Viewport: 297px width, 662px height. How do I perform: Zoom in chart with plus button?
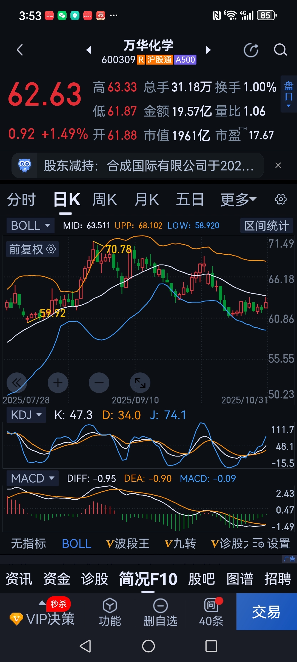click(x=58, y=383)
